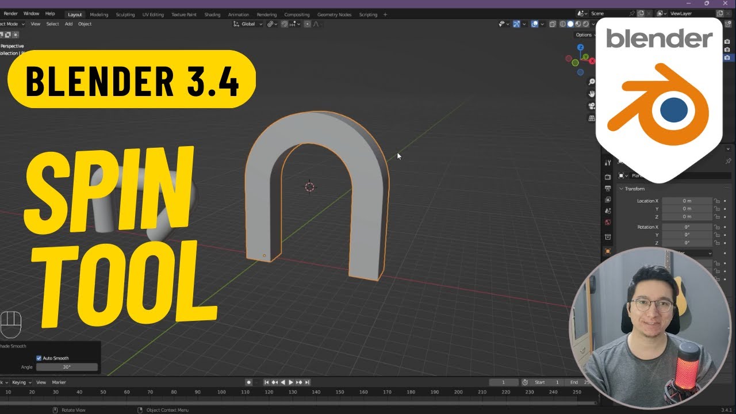Click the current frame number field
The image size is (736, 414).
[x=503, y=382]
